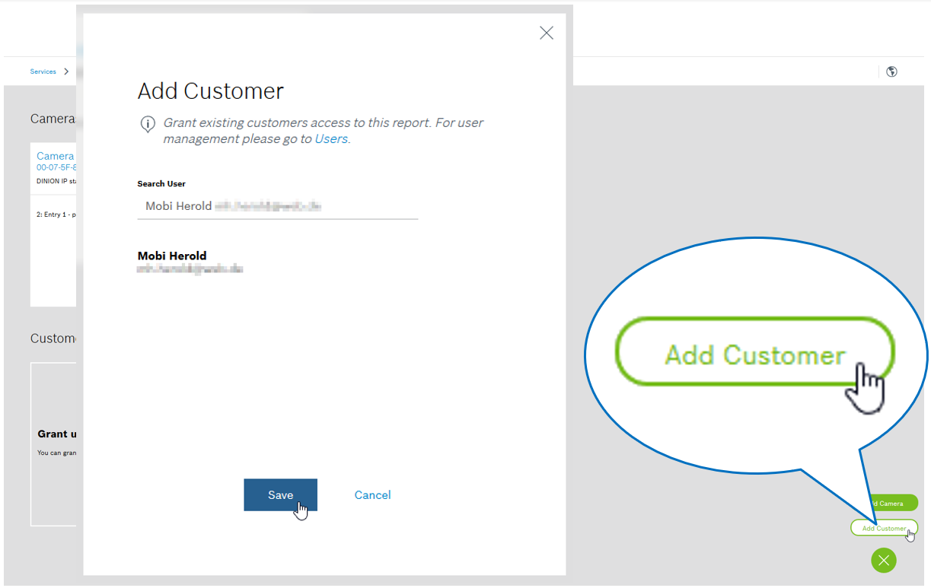Click the DINION IP camera description
The height and width of the screenshot is (588, 931).
click(x=56, y=182)
